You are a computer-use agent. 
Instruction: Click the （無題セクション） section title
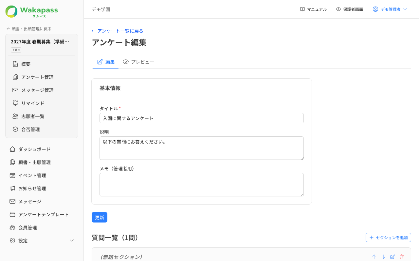point(121,257)
